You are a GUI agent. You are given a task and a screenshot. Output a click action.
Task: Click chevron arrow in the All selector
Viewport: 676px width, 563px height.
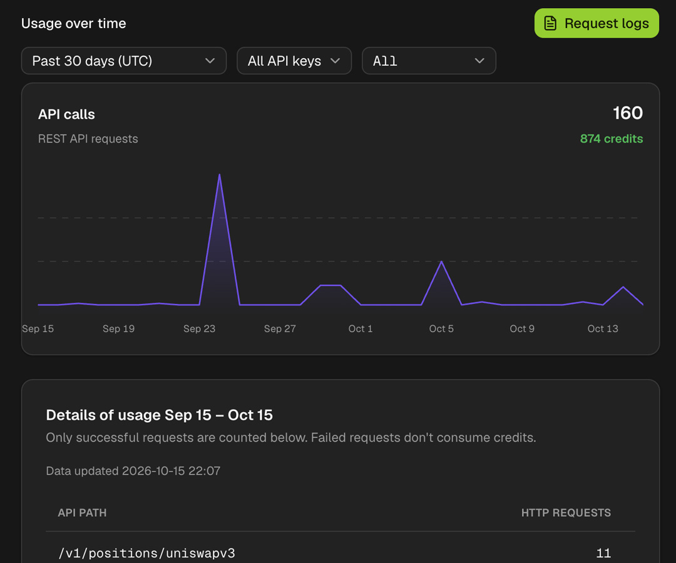[x=479, y=61]
